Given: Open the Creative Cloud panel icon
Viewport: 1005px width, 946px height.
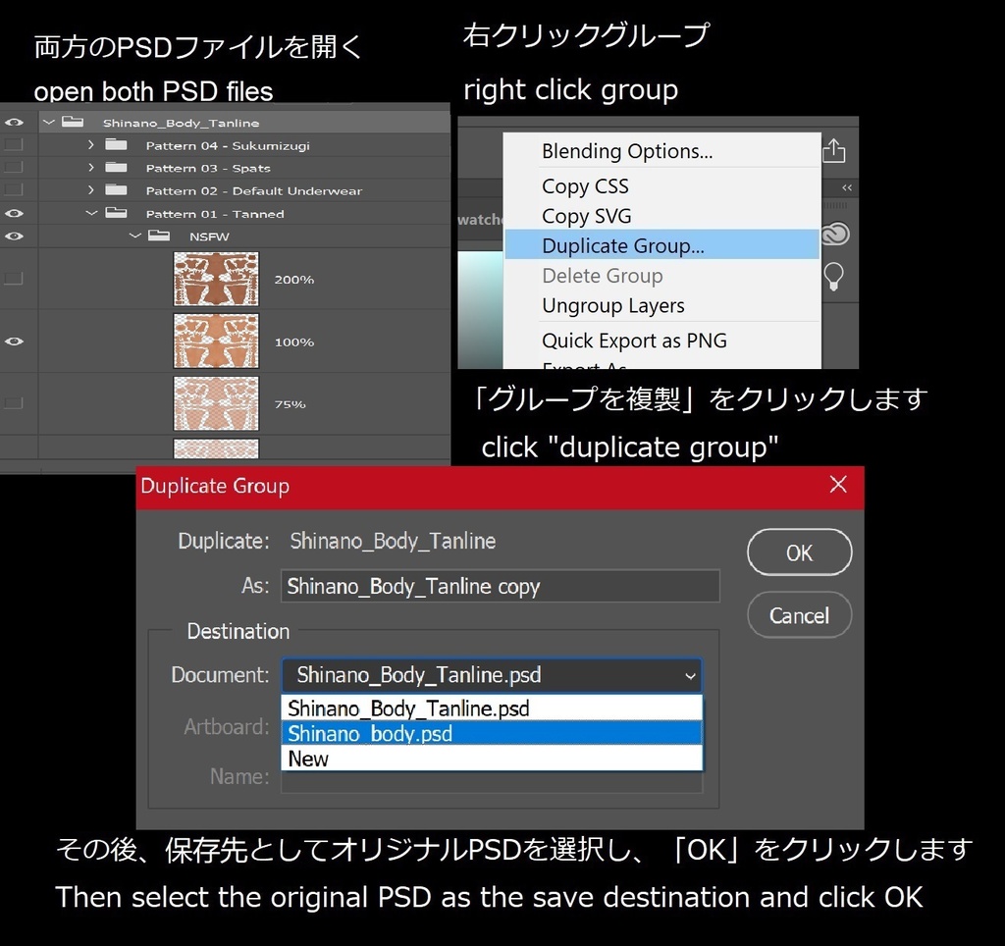Looking at the screenshot, I should pos(834,235).
